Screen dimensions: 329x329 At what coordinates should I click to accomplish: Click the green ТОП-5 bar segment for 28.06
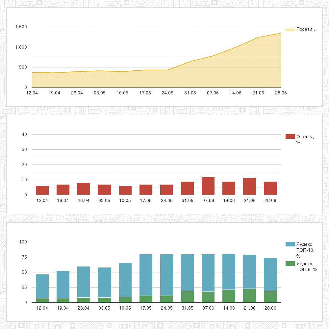270,297
